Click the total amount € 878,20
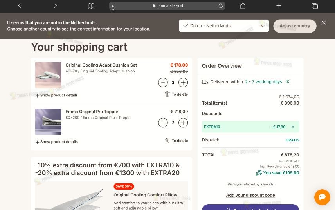The height and width of the screenshot is (210, 335). [290, 155]
